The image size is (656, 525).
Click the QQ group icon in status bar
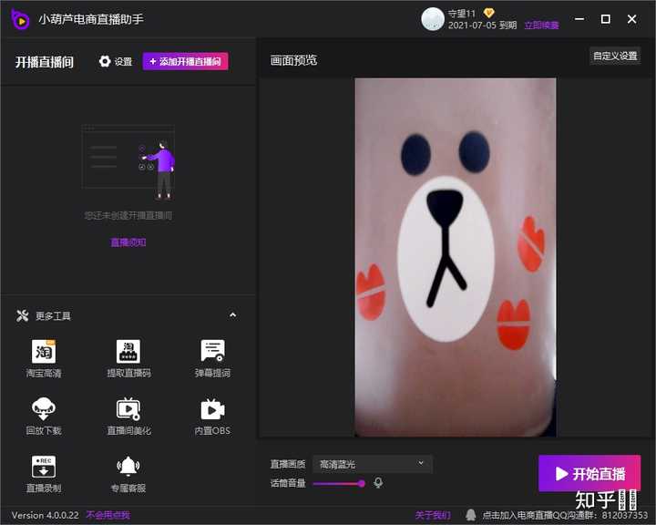click(x=471, y=515)
